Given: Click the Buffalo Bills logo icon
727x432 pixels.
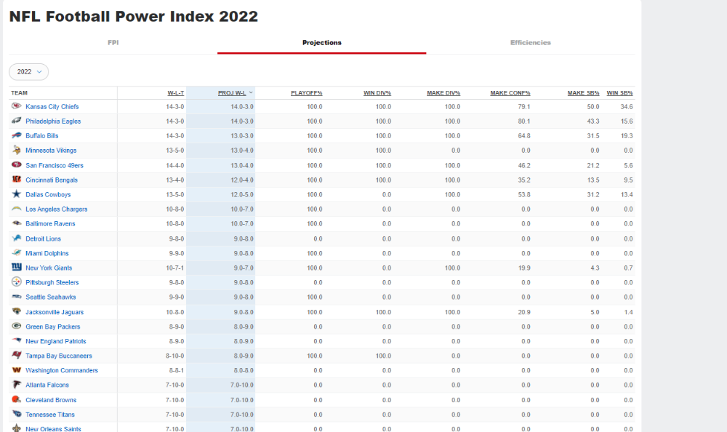Looking at the screenshot, I should (x=17, y=135).
